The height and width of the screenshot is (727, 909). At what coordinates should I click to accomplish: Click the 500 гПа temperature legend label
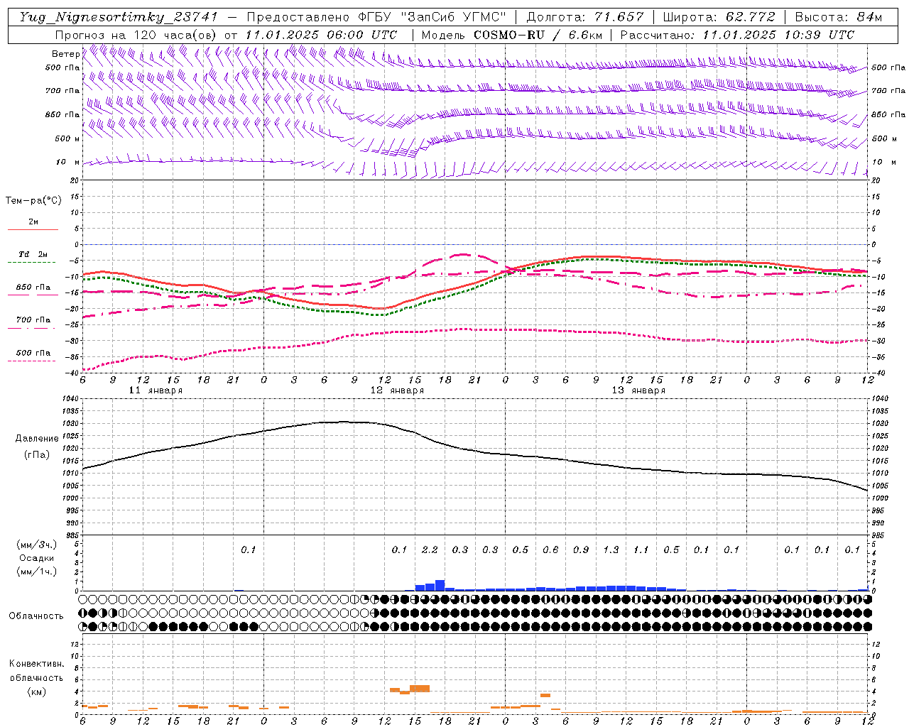pyautogui.click(x=33, y=352)
